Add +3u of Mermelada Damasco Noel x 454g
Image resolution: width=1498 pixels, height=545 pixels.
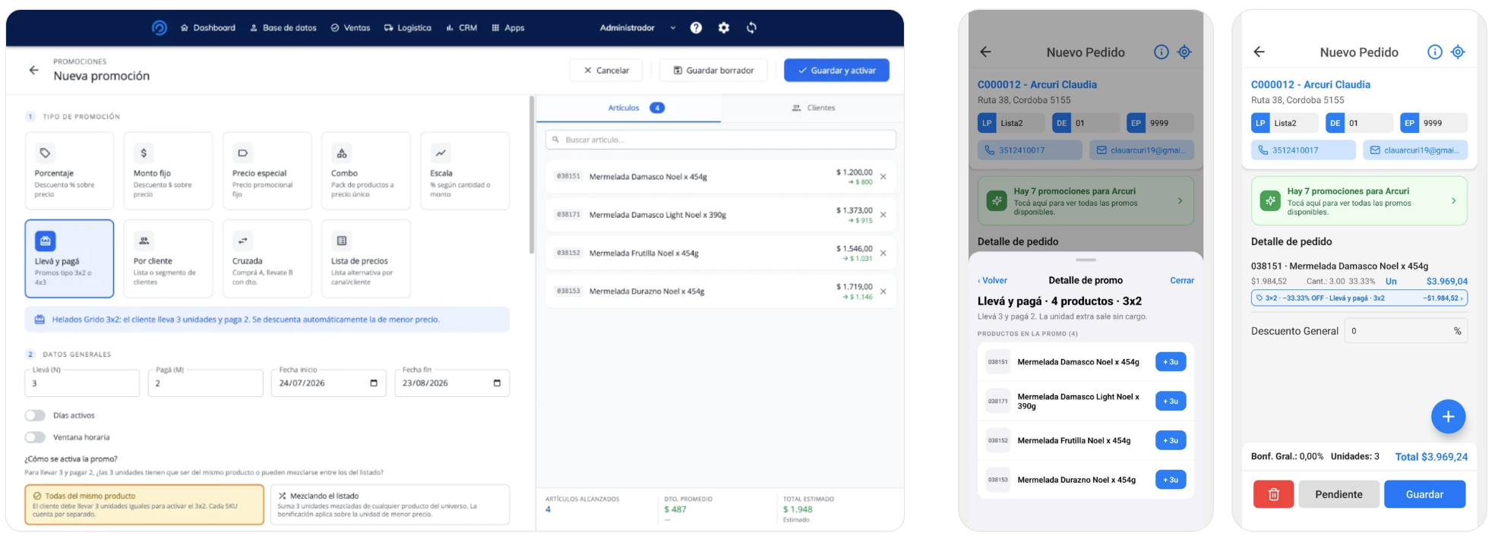click(x=1171, y=362)
